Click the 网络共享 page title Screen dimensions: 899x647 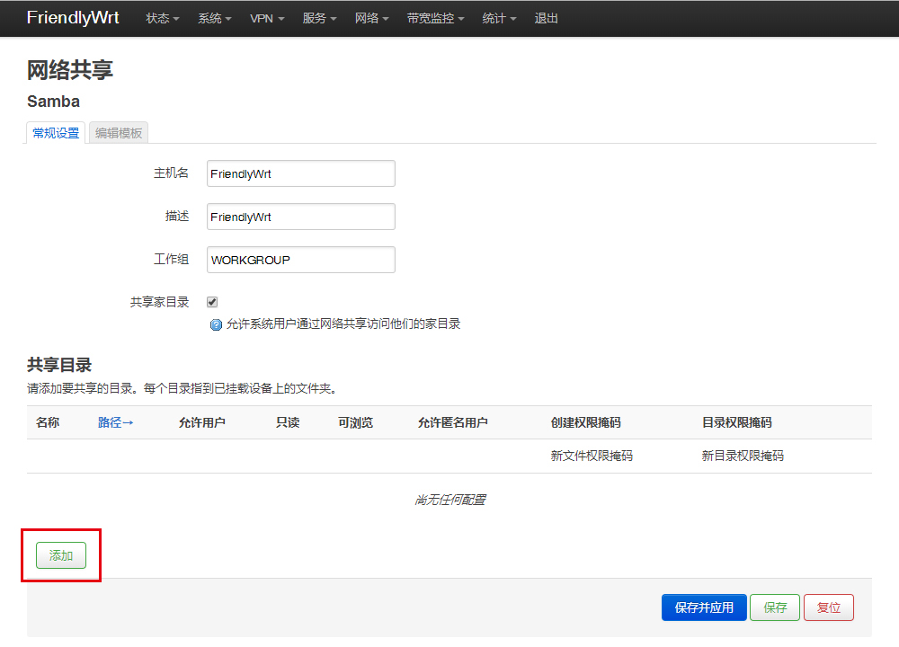coord(70,70)
